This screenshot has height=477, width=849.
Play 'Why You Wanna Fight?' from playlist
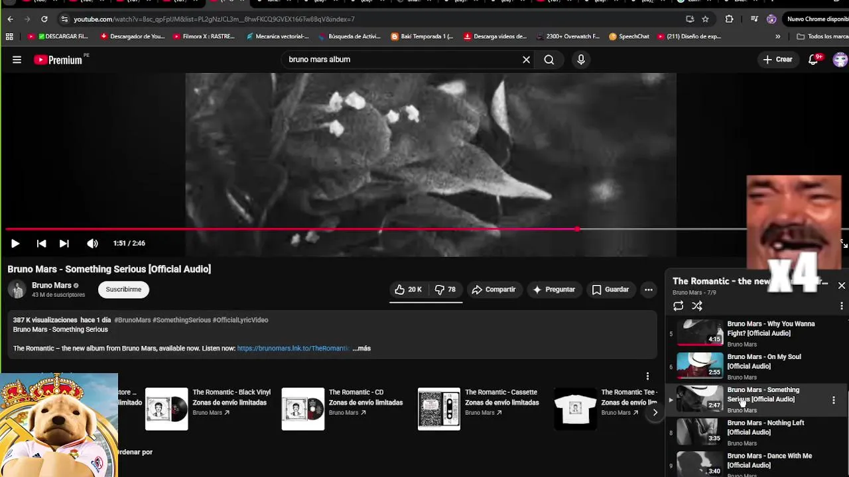tap(756, 334)
